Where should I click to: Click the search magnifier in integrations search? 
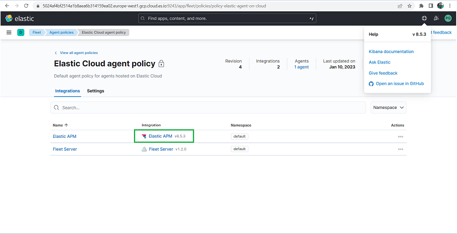click(x=57, y=108)
